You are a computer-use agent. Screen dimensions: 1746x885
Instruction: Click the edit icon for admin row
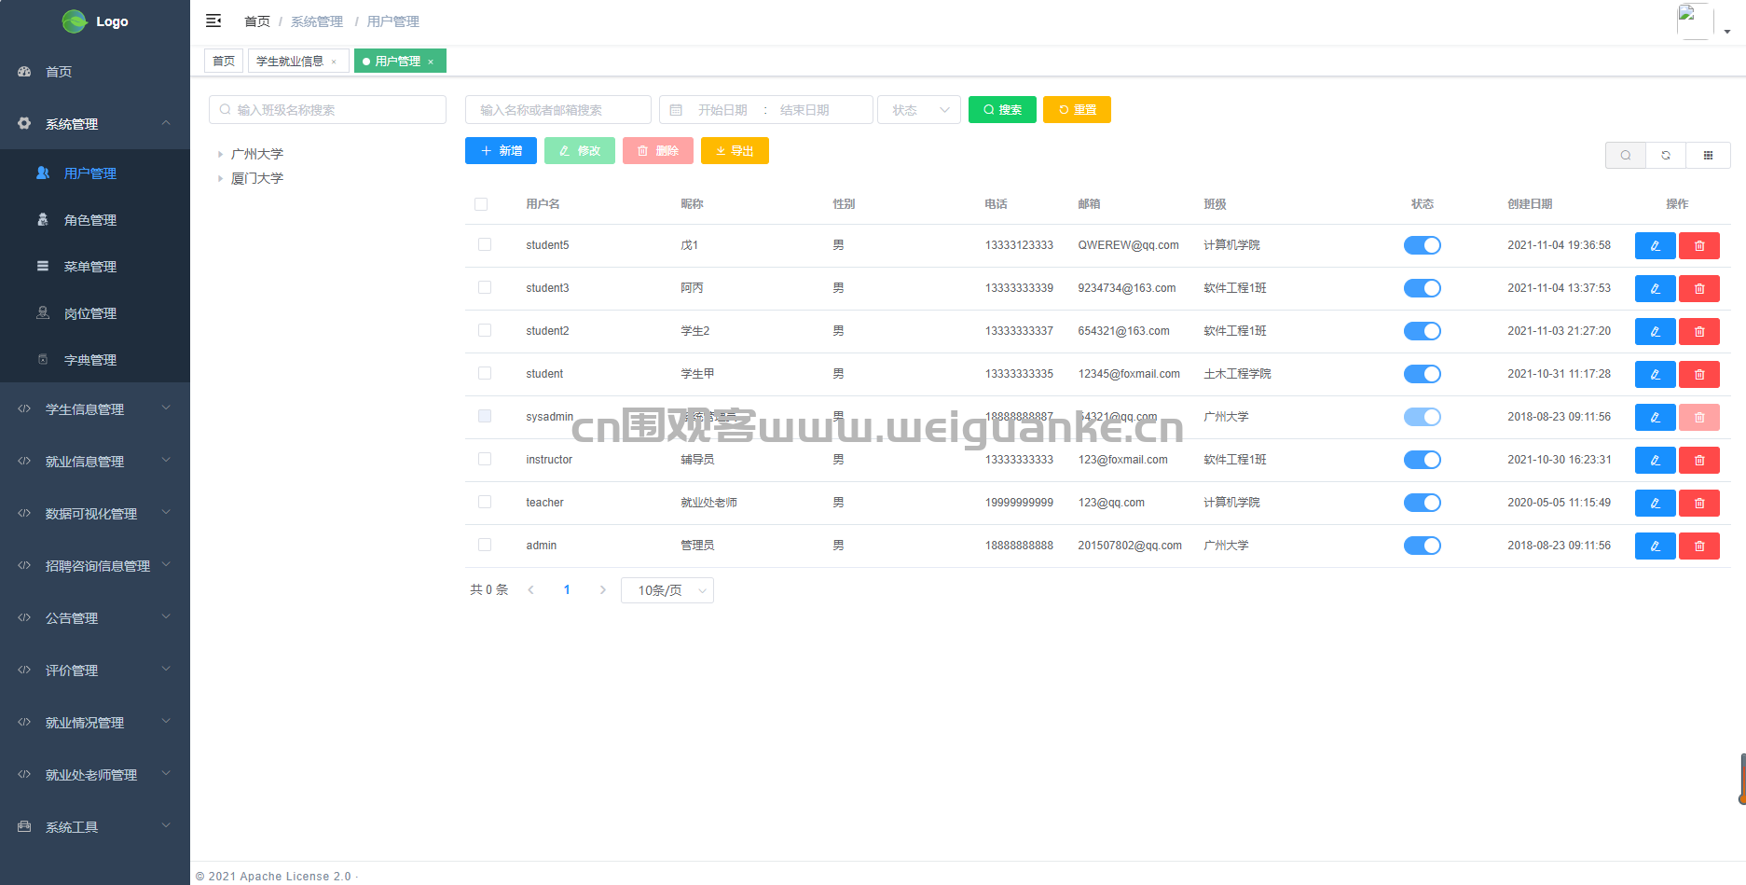coord(1655,546)
